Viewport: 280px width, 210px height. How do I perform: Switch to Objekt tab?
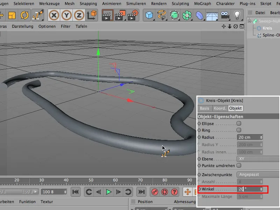click(236, 108)
